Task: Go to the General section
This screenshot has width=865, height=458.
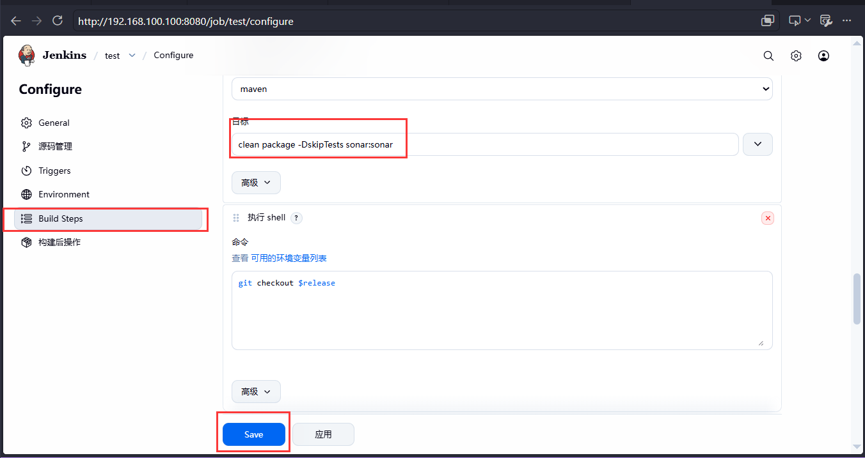Action: pos(109,123)
